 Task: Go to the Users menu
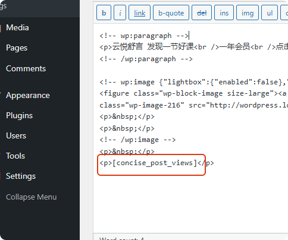[16, 136]
